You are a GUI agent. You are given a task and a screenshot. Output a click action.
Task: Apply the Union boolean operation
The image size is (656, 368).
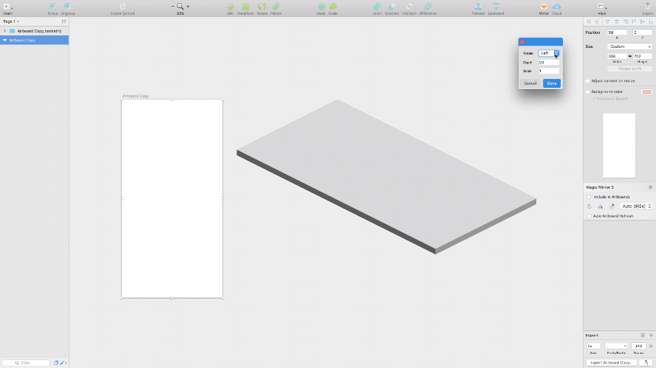pyautogui.click(x=377, y=7)
